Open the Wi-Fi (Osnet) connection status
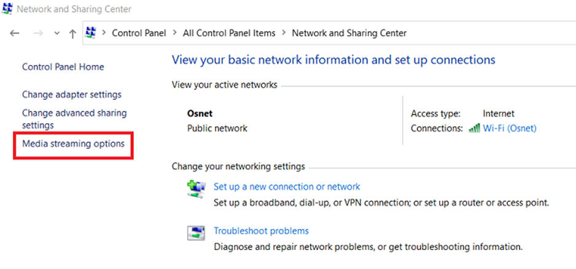This screenshot has width=576, height=269. point(510,128)
